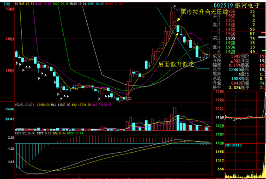
Task: Click the red up-triangle beside 升跌 value
Action: click(231, 61)
